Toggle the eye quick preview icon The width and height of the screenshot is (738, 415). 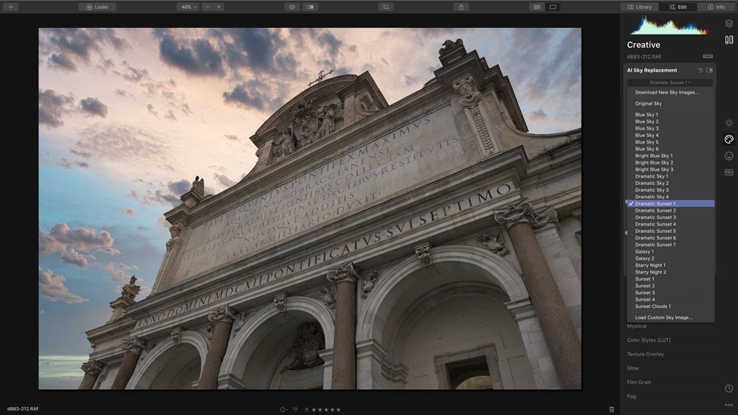click(x=292, y=7)
